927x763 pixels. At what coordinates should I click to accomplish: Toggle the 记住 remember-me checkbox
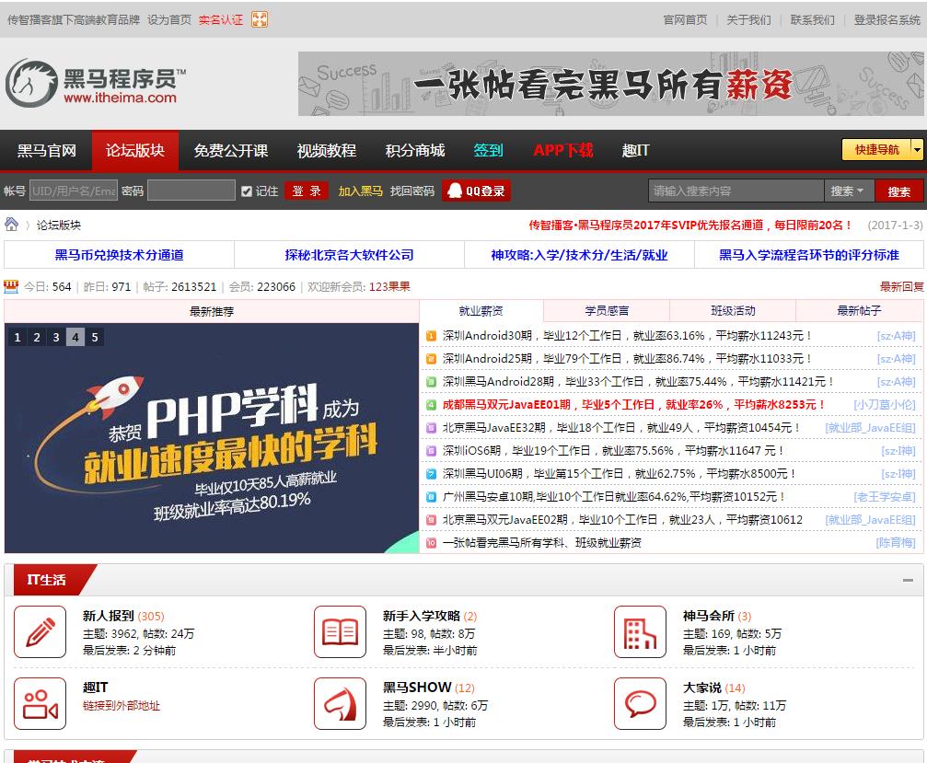[x=247, y=191]
